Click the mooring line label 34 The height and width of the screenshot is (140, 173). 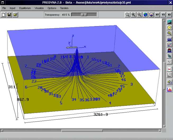click(74, 100)
